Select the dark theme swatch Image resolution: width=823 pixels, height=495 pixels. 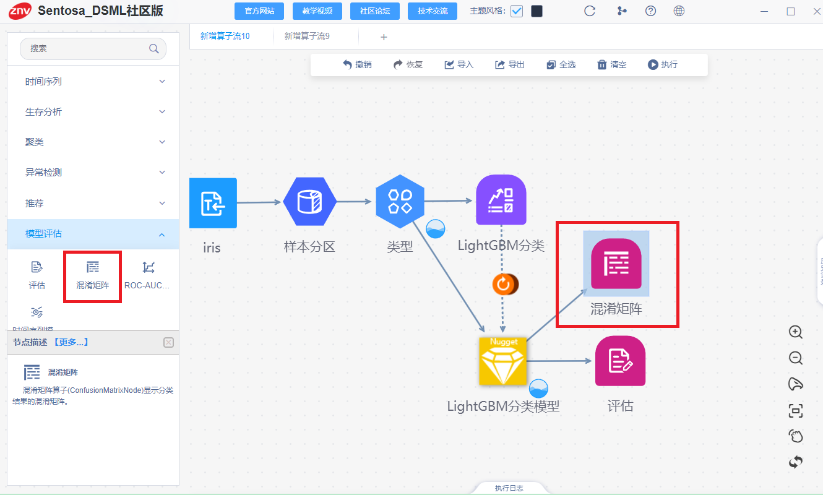pyautogui.click(x=536, y=11)
